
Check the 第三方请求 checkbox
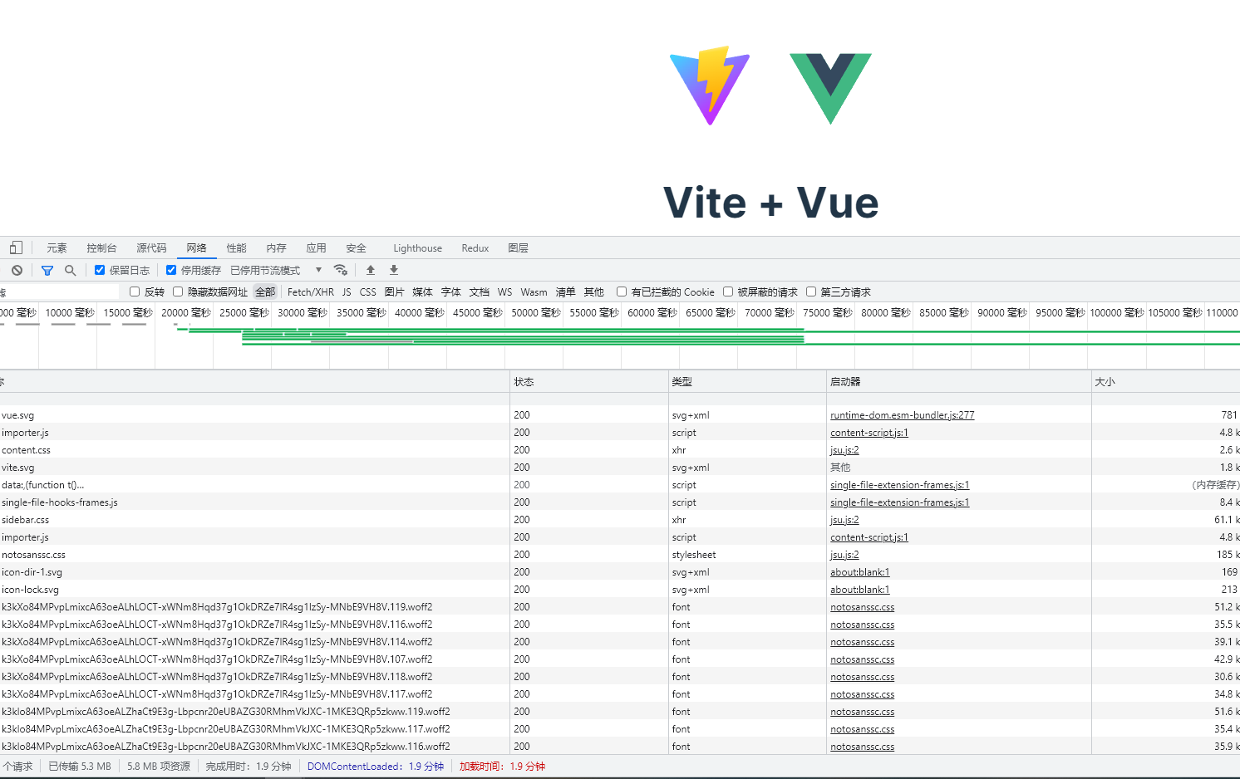(811, 292)
